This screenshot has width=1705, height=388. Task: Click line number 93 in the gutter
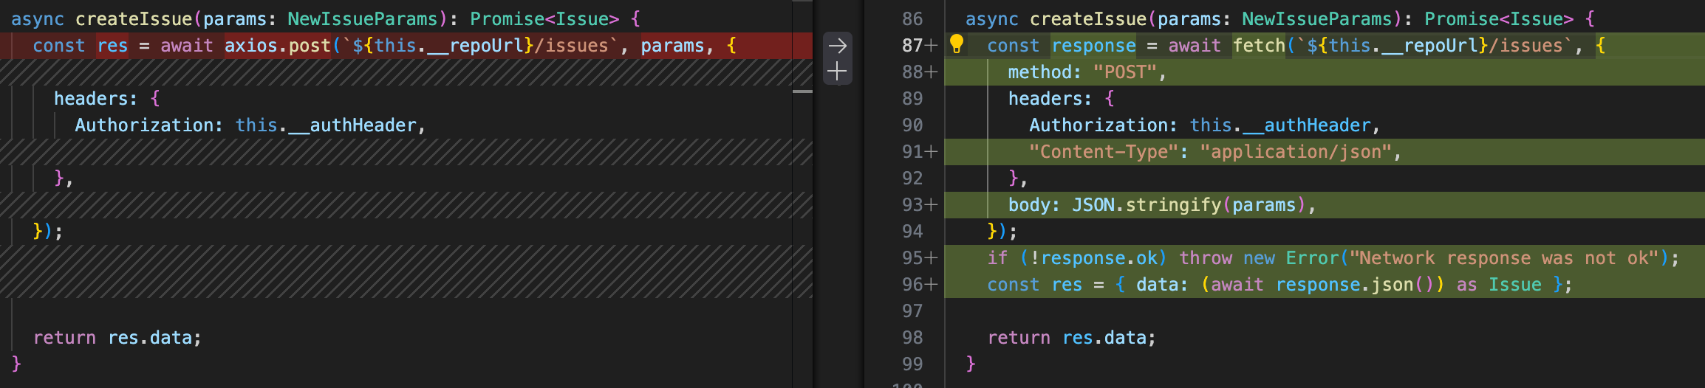tap(912, 205)
